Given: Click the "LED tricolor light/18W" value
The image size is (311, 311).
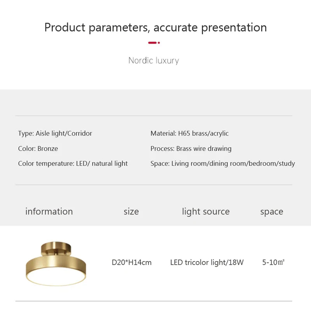Looking at the screenshot, I should tap(207, 262).
